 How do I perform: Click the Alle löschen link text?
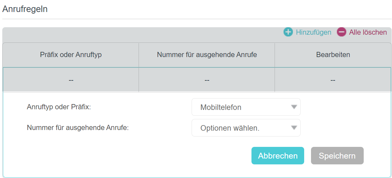coord(368,32)
